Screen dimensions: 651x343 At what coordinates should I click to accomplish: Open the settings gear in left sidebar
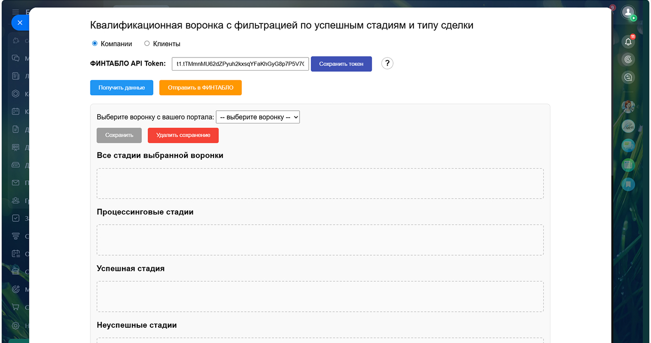[16, 325]
